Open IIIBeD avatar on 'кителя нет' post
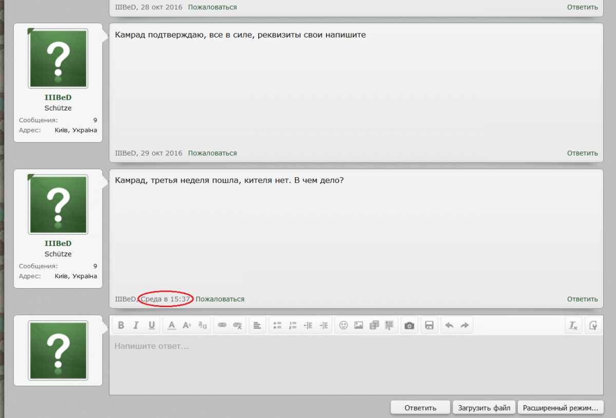This screenshot has width=616, height=418. 58,204
